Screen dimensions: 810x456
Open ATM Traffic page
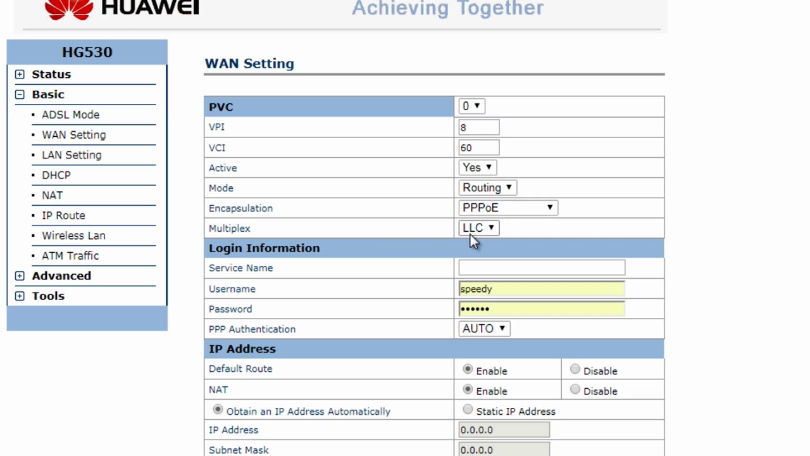tap(70, 256)
